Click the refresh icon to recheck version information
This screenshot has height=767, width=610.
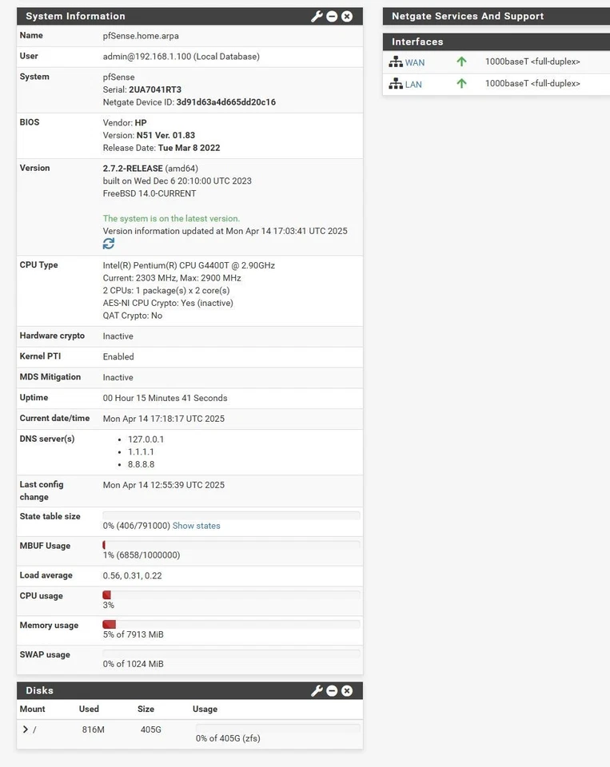107,243
